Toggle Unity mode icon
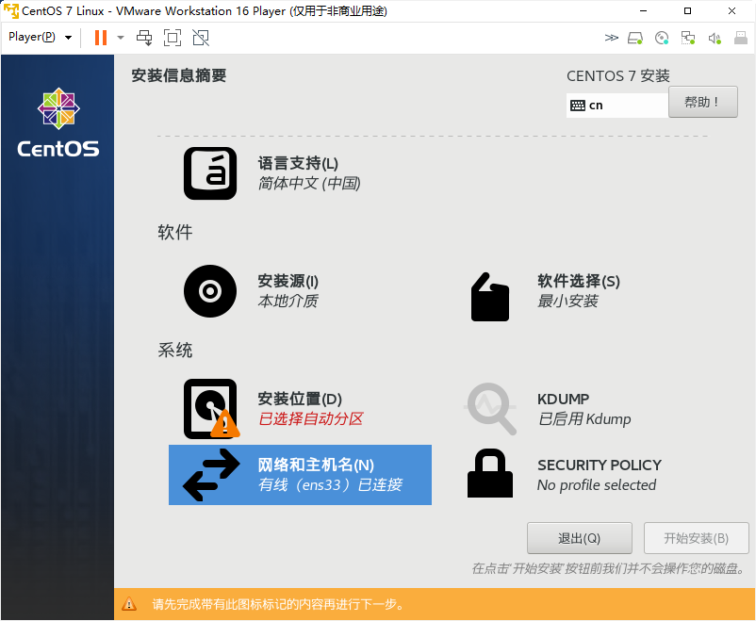Viewport: 756px width, 621px height. point(201,38)
